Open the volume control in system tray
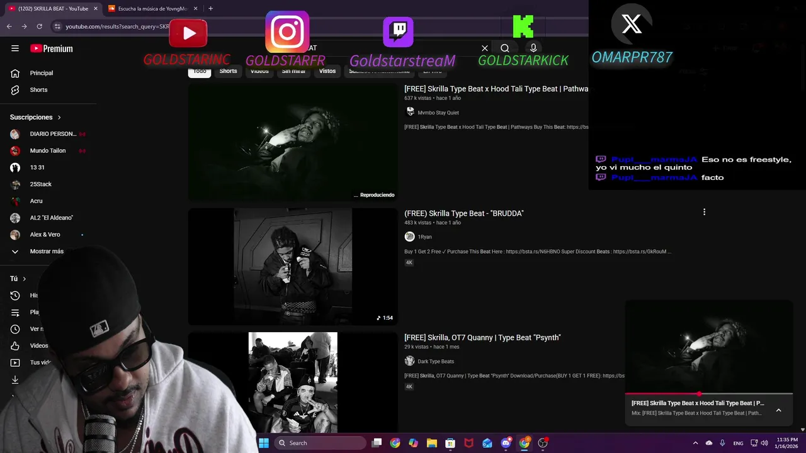 click(x=763, y=443)
